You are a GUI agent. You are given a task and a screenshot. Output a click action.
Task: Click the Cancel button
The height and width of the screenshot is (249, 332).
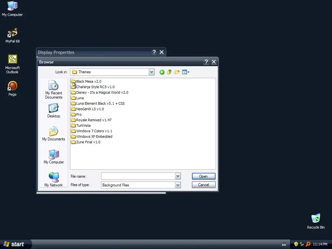(x=204, y=184)
